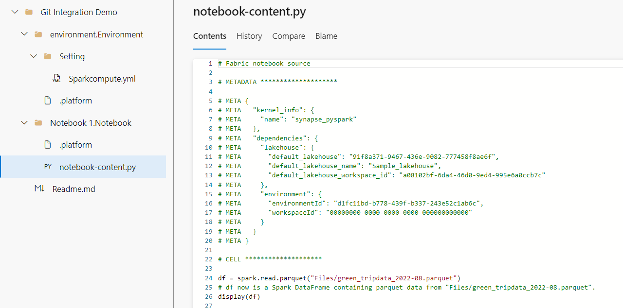Click the spark.read.parquet code line
The image size is (623, 308).
339,278
